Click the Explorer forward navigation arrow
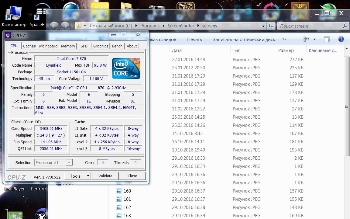The image size is (350, 219). (x=65, y=26)
